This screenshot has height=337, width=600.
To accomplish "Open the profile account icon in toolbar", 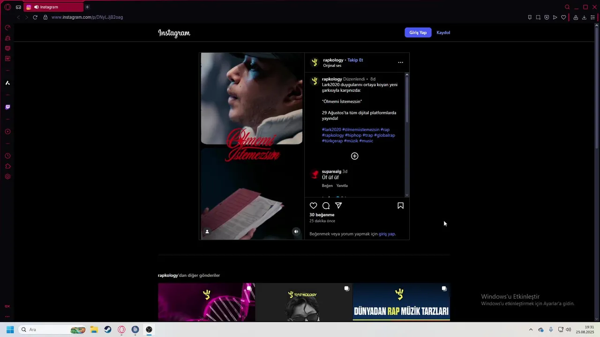I will point(576,17).
